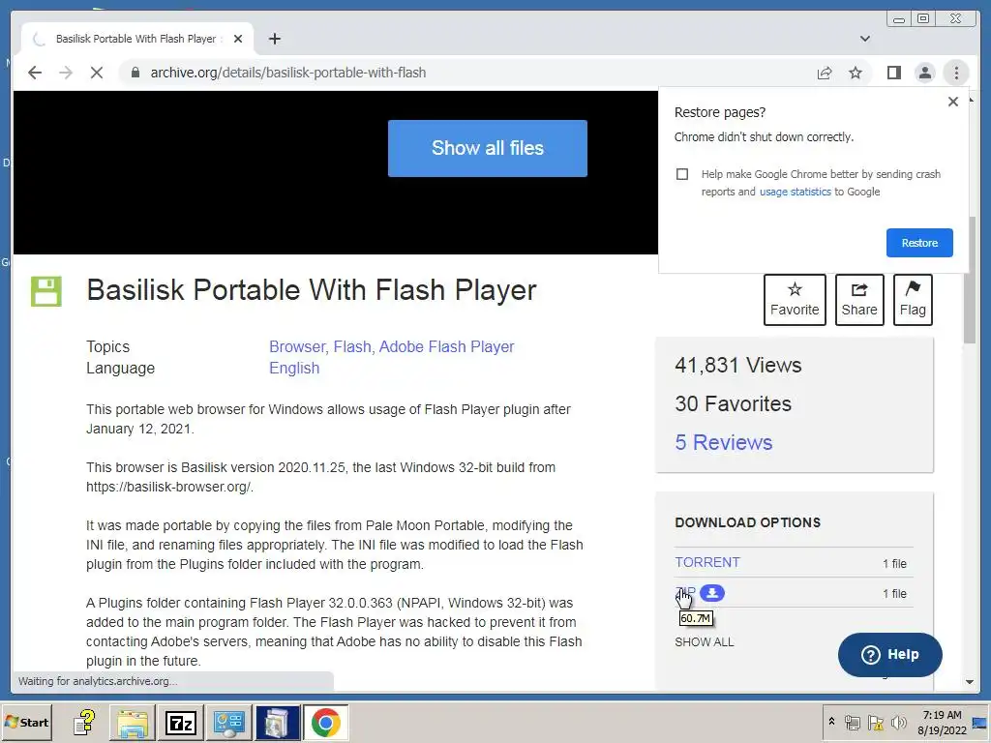Flag this item
The width and height of the screenshot is (991, 743).
(x=913, y=300)
